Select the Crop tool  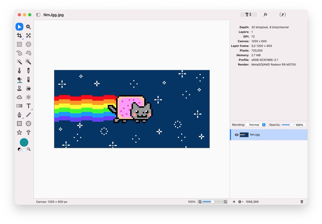point(19,35)
